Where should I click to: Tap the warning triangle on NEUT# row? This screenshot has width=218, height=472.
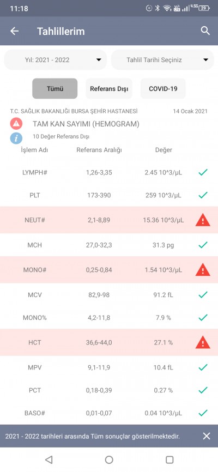(x=203, y=220)
